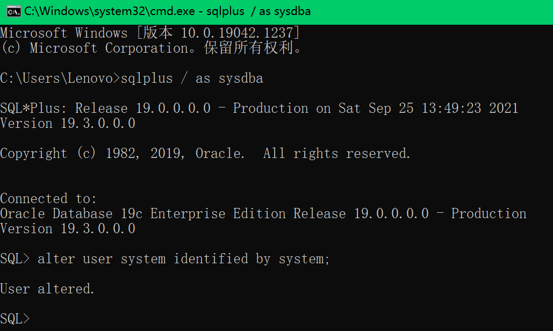Click the "Copyright (c) 1982, 2019, Oracle." text
The image size is (553, 331).
pyautogui.click(x=123, y=154)
